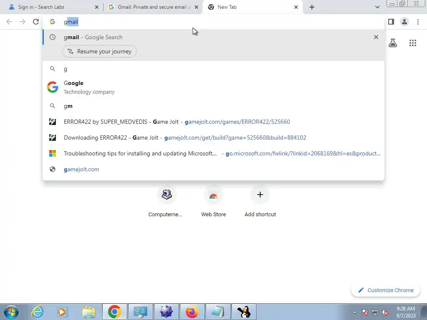Image resolution: width=427 pixels, height=320 pixels.
Task: Show hidden tray icons arrow
Action: pyautogui.click(x=354, y=312)
